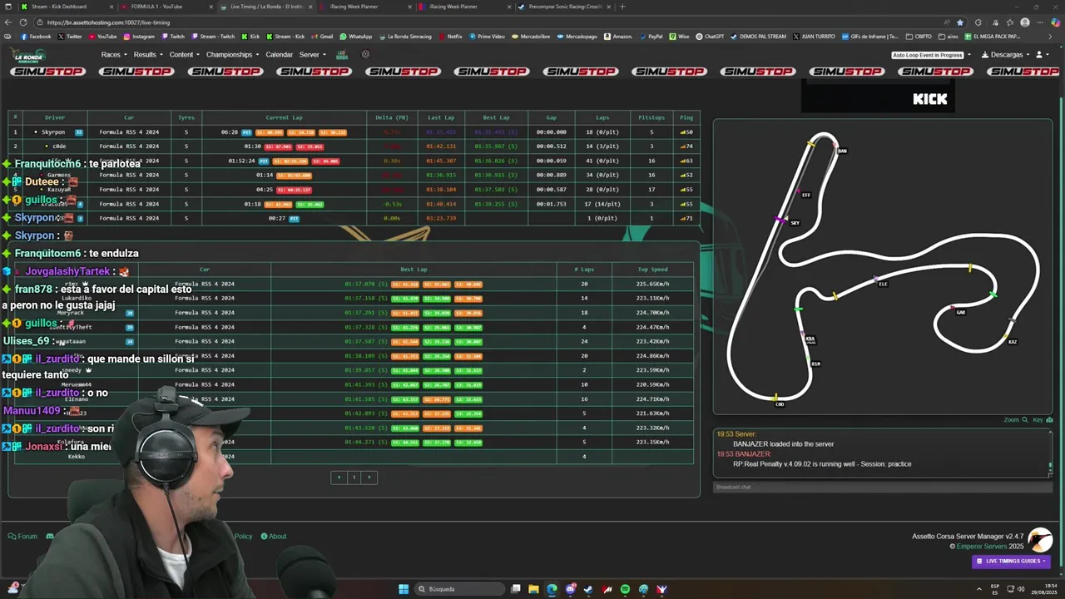1065x599 pixels.
Task: Open the Netflix bookmark
Action: tap(449, 37)
